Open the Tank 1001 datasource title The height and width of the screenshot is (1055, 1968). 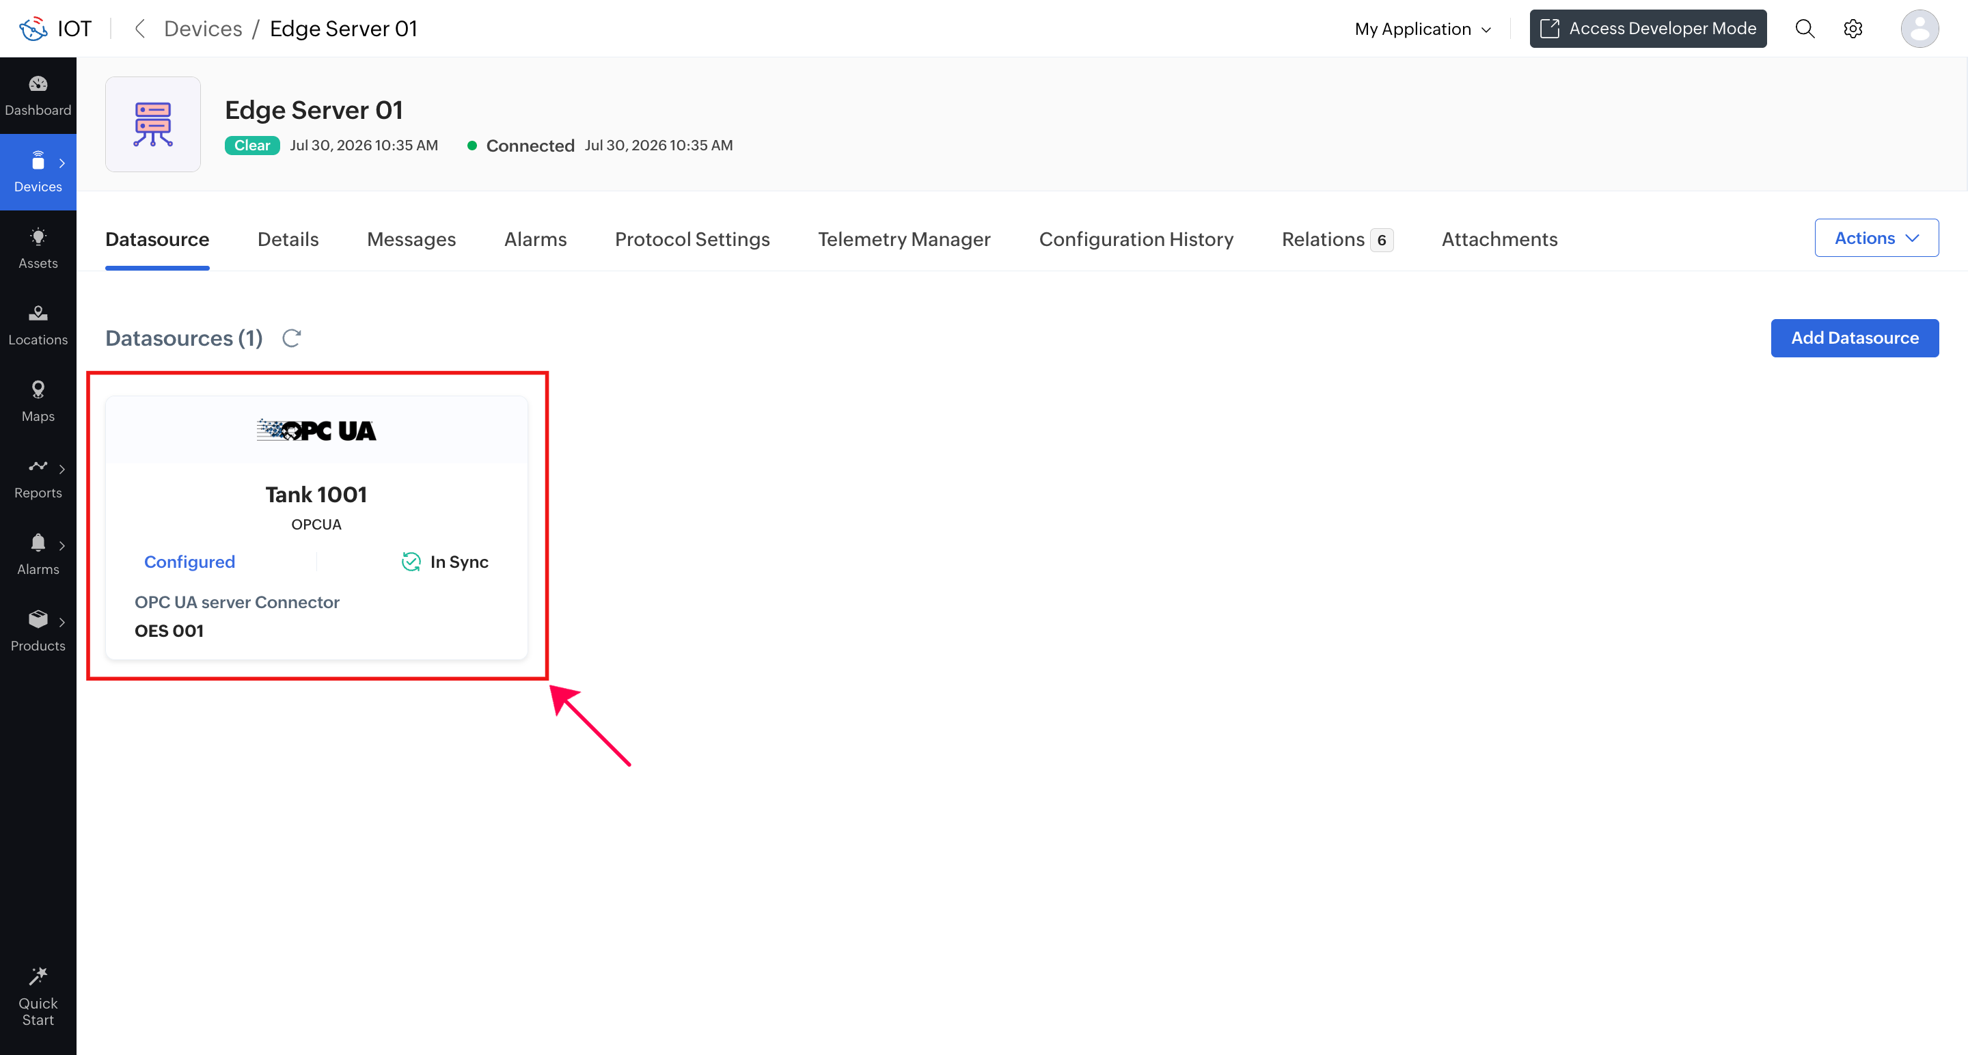[316, 494]
